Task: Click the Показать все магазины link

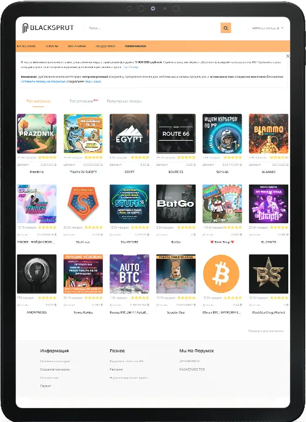Action: click(x=266, y=331)
